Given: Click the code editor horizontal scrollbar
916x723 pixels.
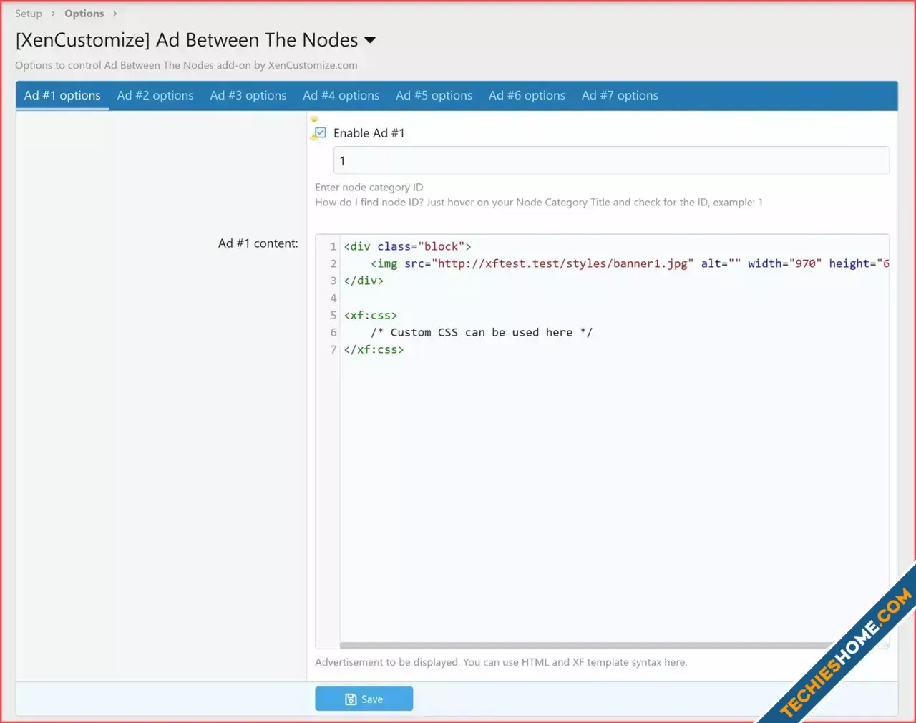Looking at the screenshot, I should tap(587, 645).
